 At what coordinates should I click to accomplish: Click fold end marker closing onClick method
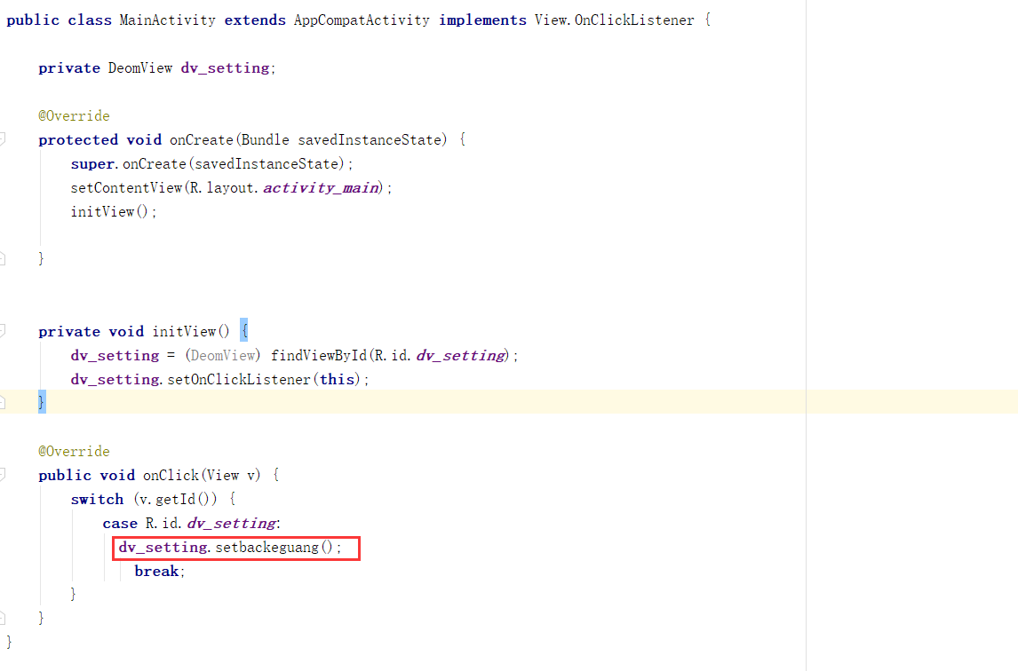click(x=3, y=617)
